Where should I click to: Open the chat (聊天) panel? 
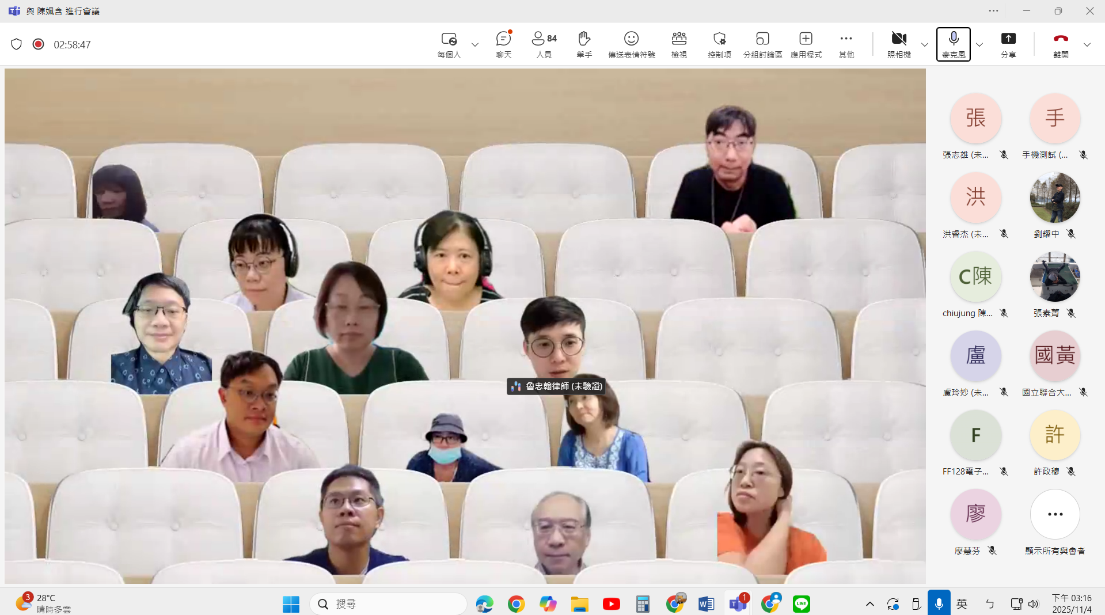[503, 44]
